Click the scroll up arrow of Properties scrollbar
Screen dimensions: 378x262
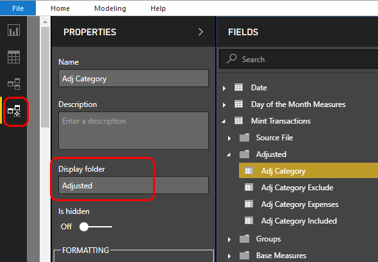45,22
